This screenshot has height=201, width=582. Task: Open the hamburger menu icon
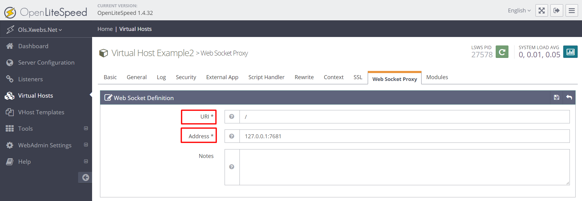(572, 11)
